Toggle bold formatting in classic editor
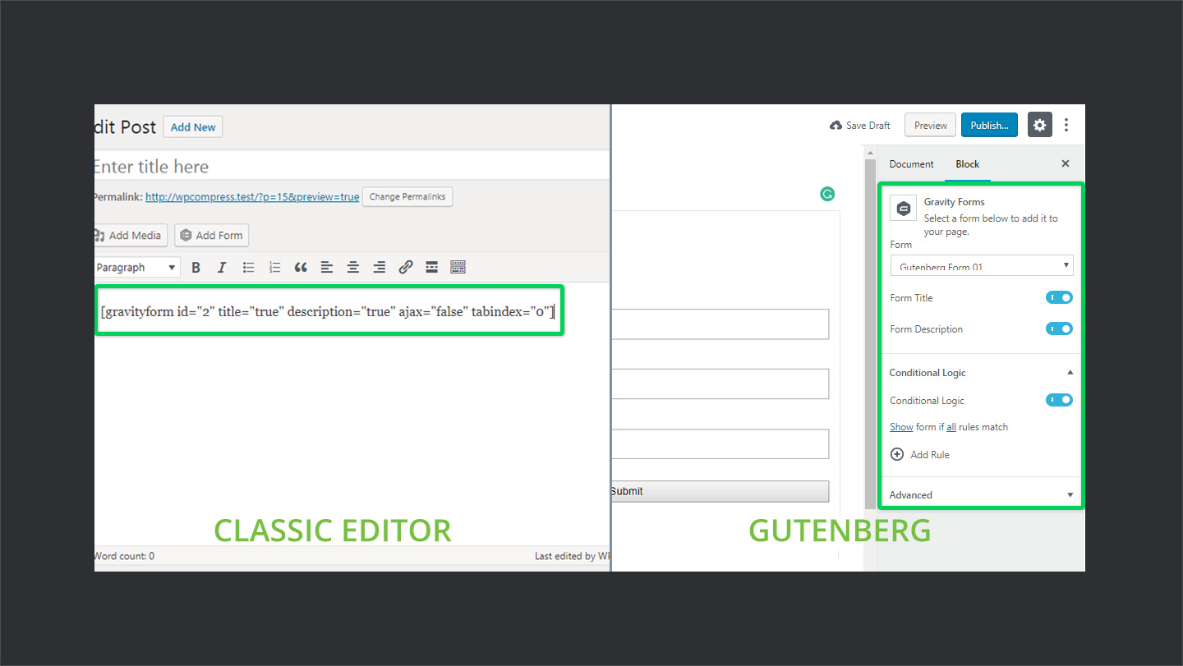1183x666 pixels. click(x=196, y=267)
